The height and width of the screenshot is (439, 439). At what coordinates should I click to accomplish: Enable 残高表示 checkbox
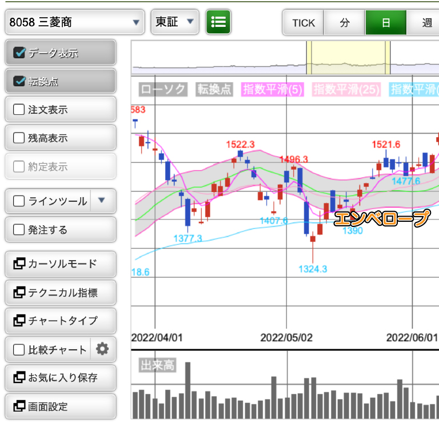click(x=19, y=138)
